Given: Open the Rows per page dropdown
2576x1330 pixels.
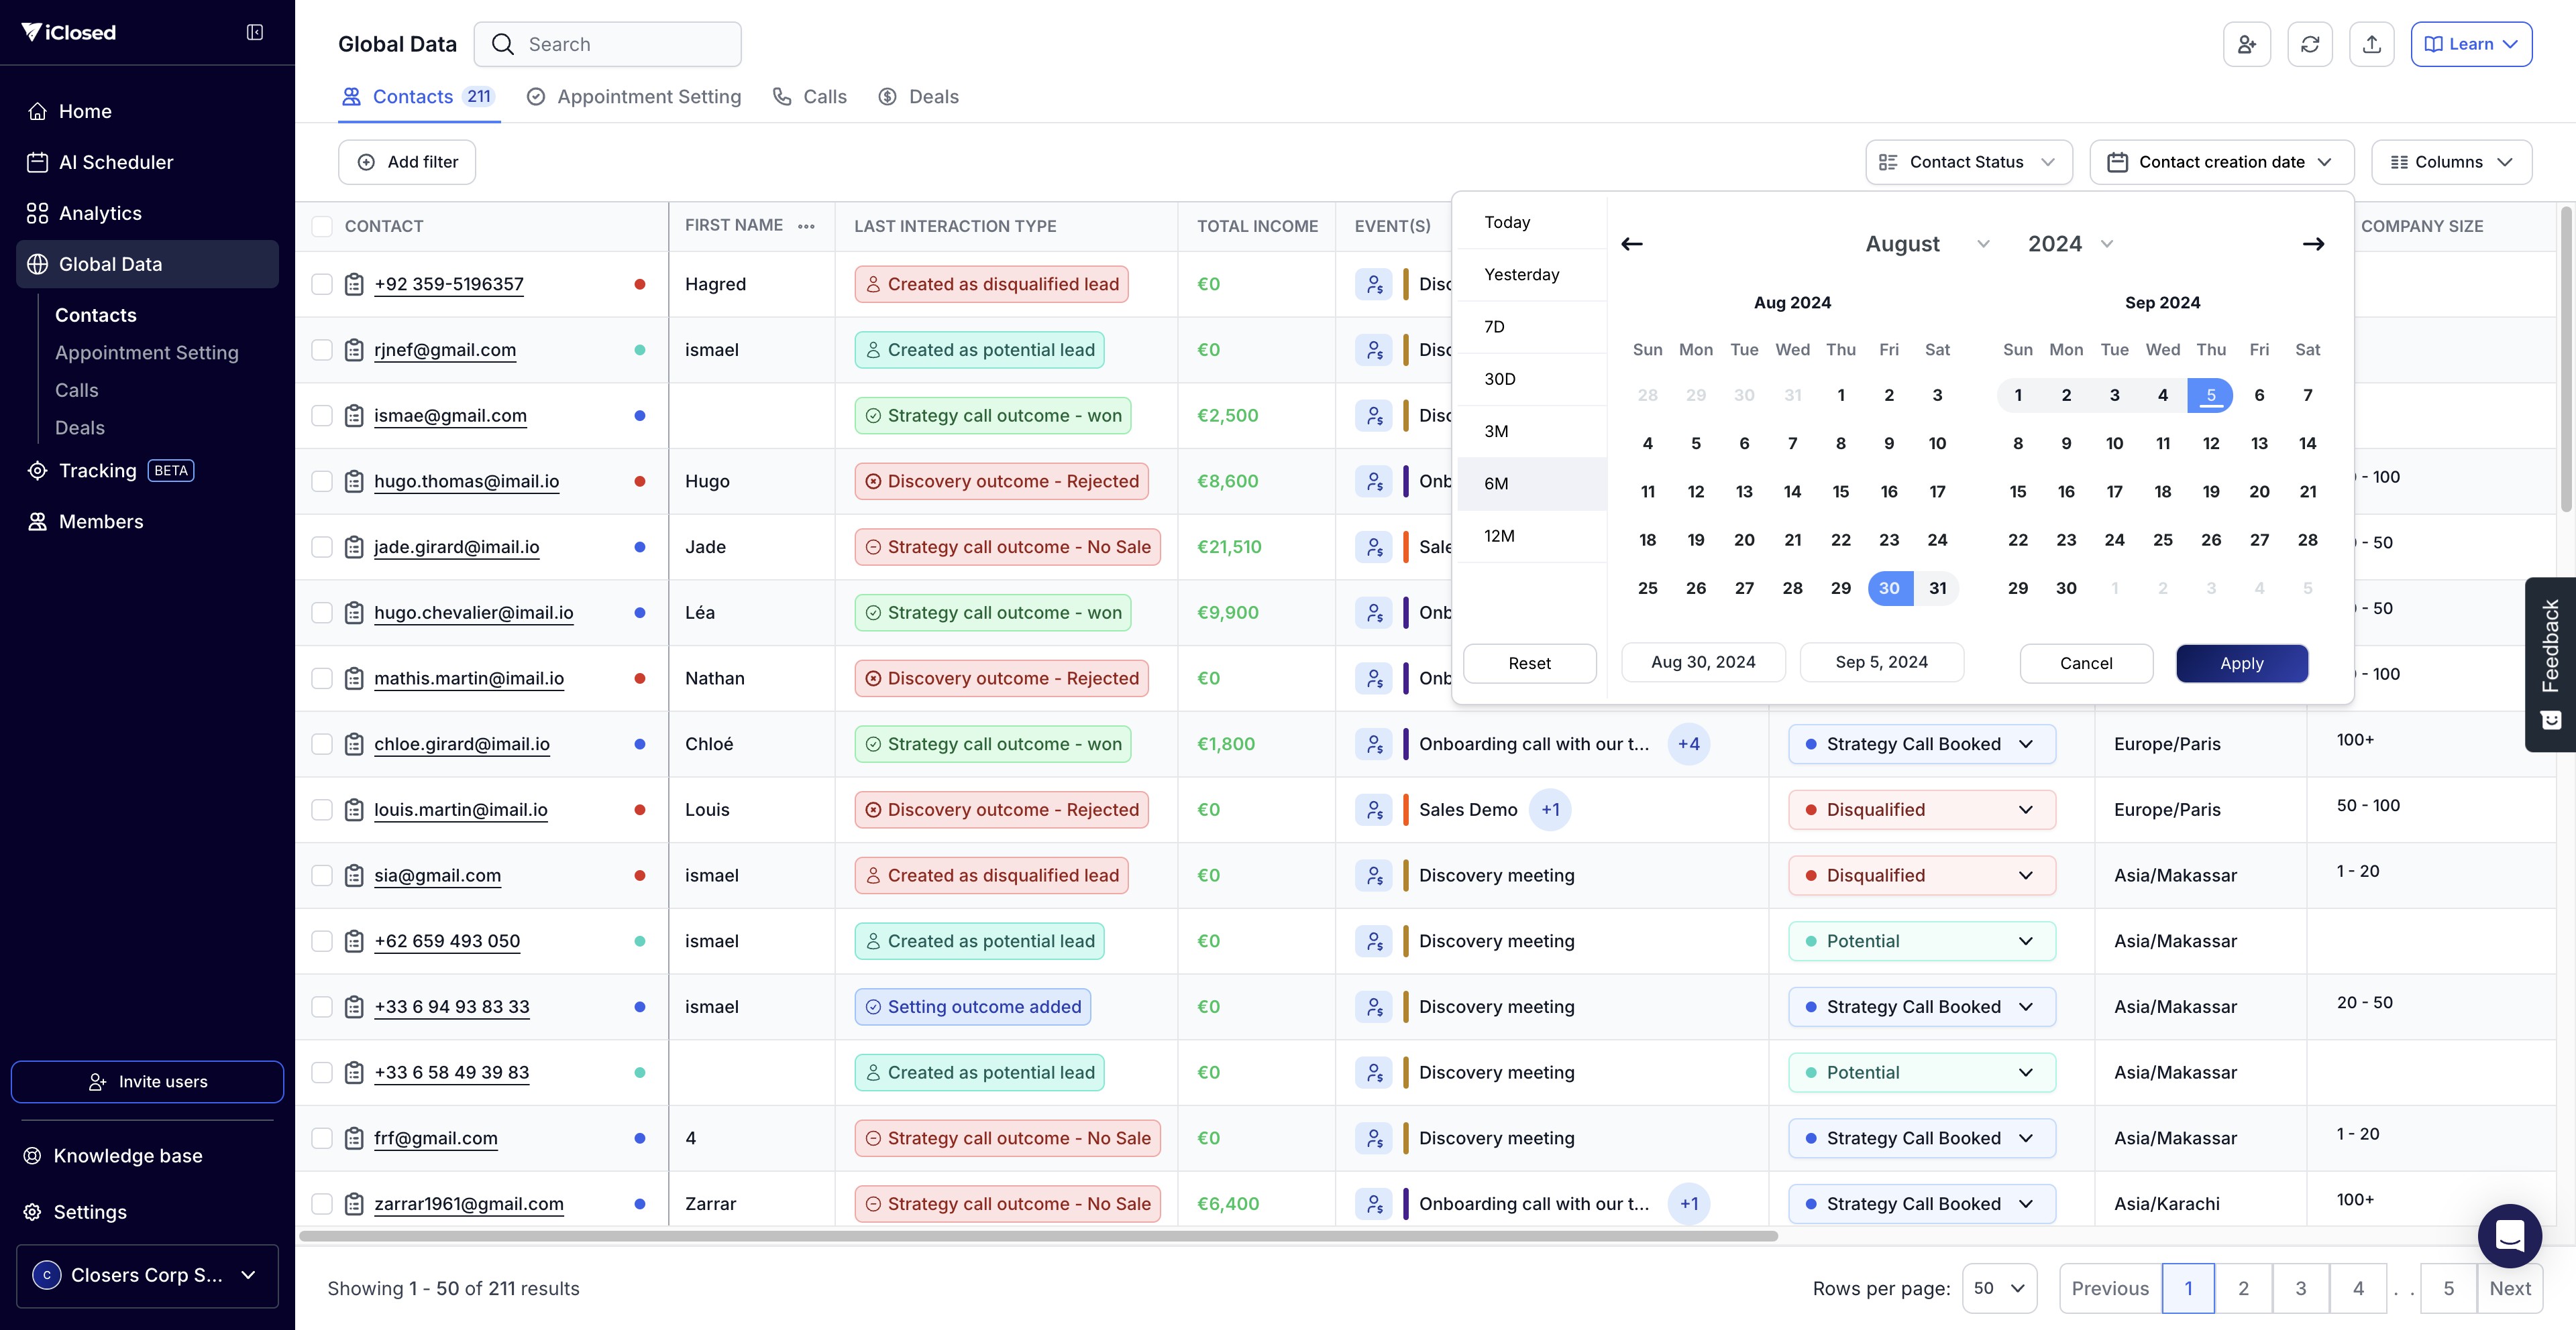Looking at the screenshot, I should coord(1998,1288).
